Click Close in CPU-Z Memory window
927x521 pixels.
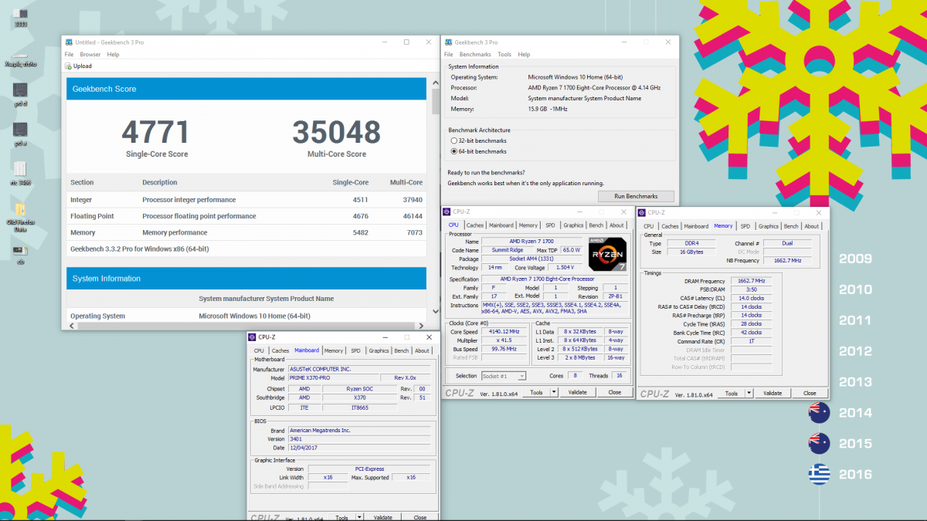point(810,393)
